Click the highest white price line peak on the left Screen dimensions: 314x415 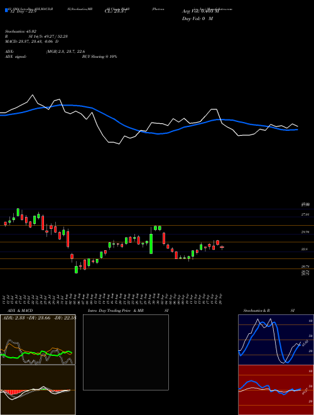(33, 95)
